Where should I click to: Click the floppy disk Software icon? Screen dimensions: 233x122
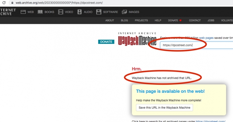[99, 12]
